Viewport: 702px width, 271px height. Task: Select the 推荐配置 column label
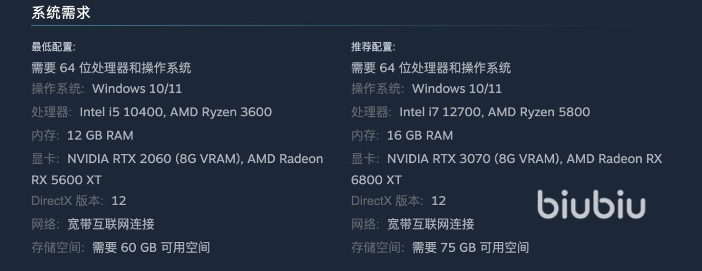[373, 47]
